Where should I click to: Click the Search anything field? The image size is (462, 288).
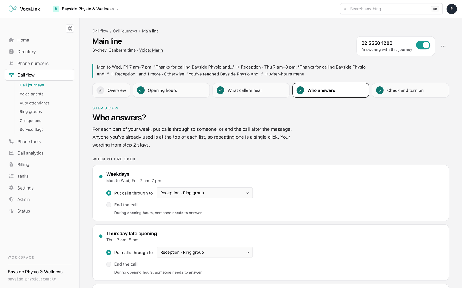pos(391,9)
